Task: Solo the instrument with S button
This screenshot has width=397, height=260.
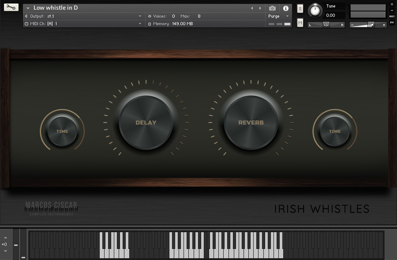Action: click(300, 9)
